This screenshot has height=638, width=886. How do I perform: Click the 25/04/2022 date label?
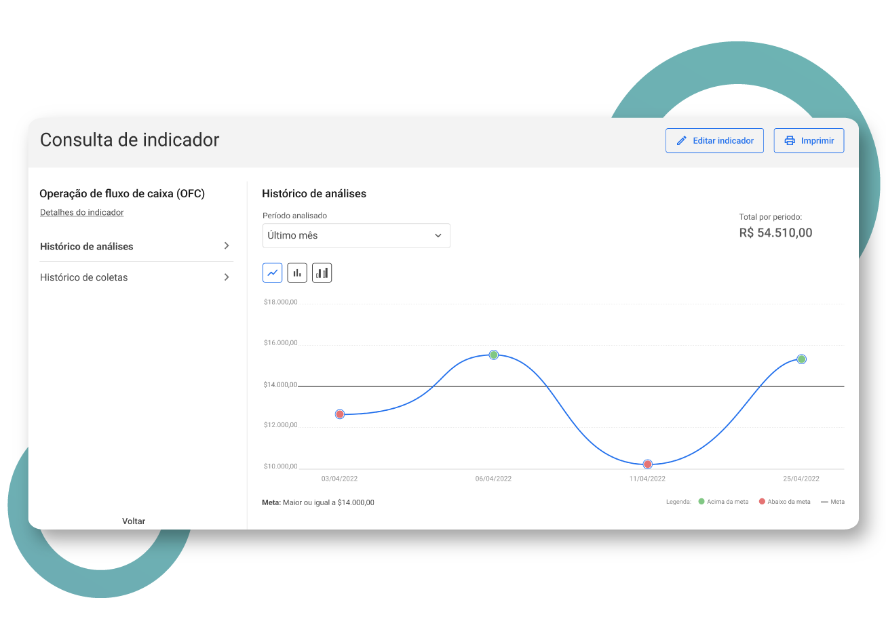click(801, 479)
